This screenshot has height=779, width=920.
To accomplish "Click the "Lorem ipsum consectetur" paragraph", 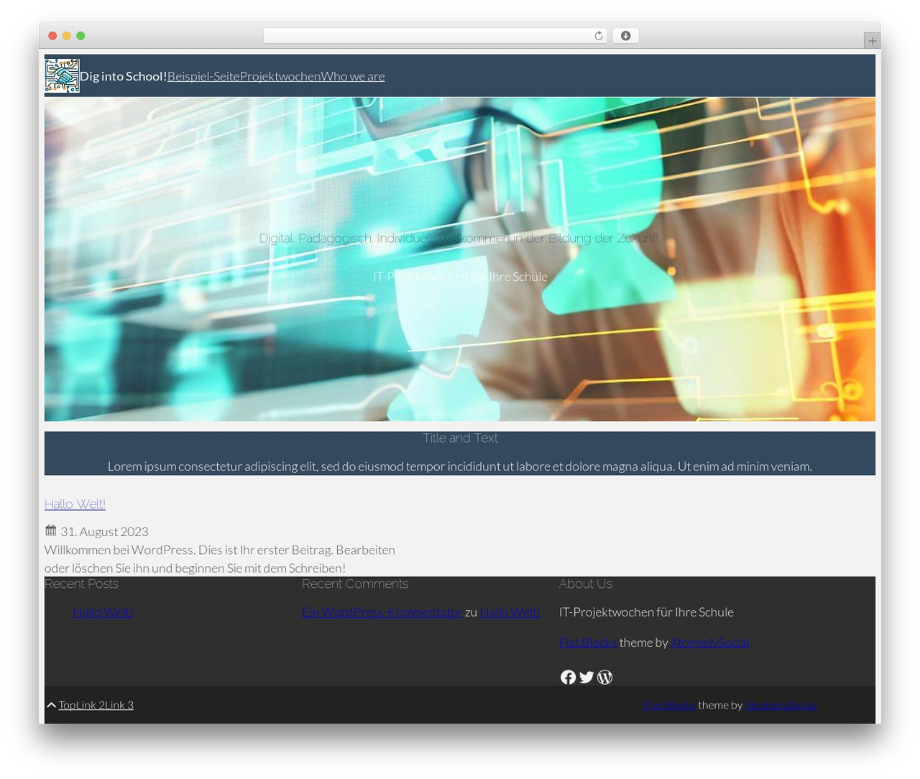I will (460, 466).
